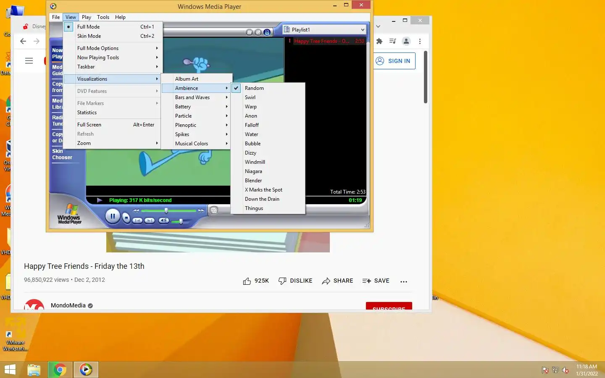This screenshot has width=605, height=378.
Task: Switch to Chrome on the taskbar
Action: point(60,370)
